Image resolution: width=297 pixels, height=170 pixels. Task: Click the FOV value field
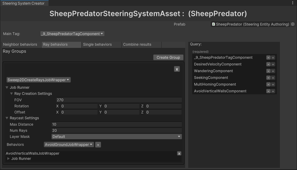pos(119,100)
